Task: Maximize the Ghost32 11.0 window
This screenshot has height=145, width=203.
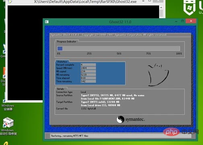Action: pyautogui.click(x=182, y=21)
